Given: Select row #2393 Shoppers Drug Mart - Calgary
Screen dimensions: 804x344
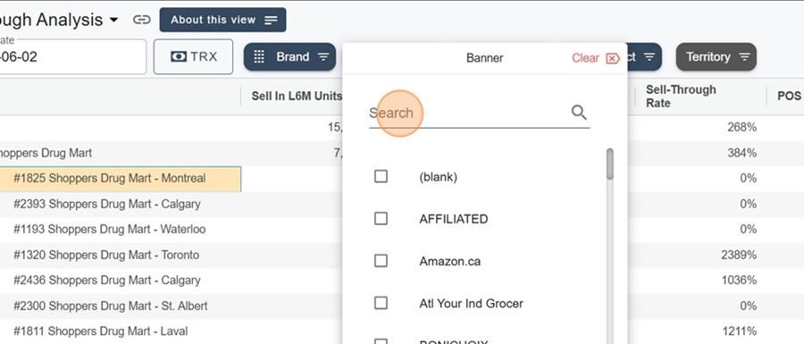Looking at the screenshot, I should [106, 204].
